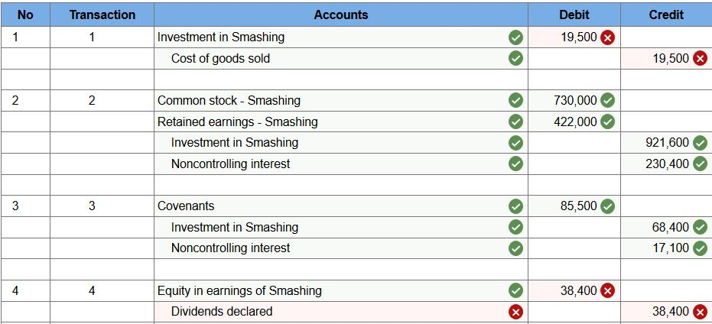
Task: Click green check next to debit 730,000
Action: [607, 100]
